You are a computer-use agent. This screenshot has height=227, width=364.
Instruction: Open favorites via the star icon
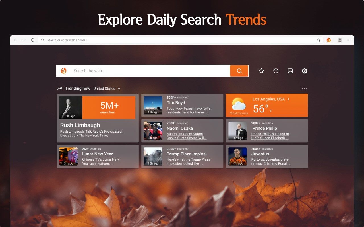click(261, 71)
